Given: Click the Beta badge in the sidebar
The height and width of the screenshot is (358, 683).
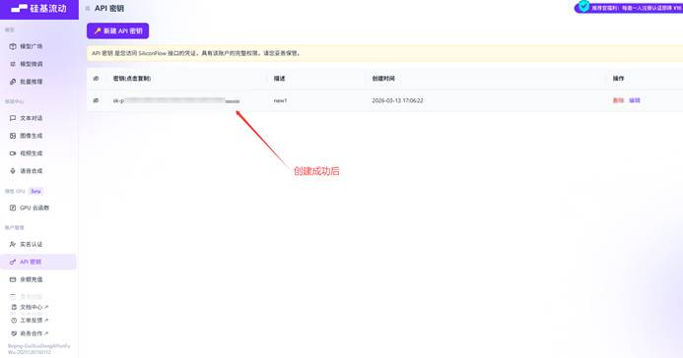Looking at the screenshot, I should coord(35,191).
